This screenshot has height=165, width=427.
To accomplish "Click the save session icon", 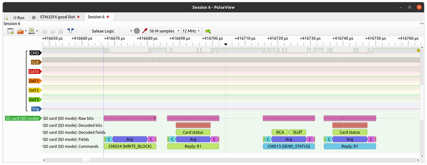I will point(32,31).
